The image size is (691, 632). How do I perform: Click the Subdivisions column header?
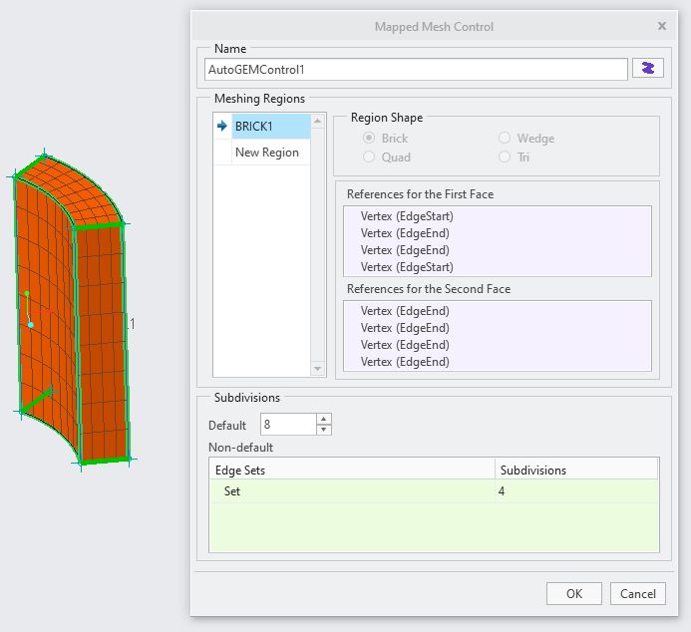point(574,470)
